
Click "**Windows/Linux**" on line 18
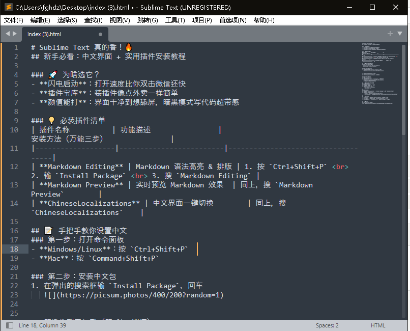tap(75, 249)
